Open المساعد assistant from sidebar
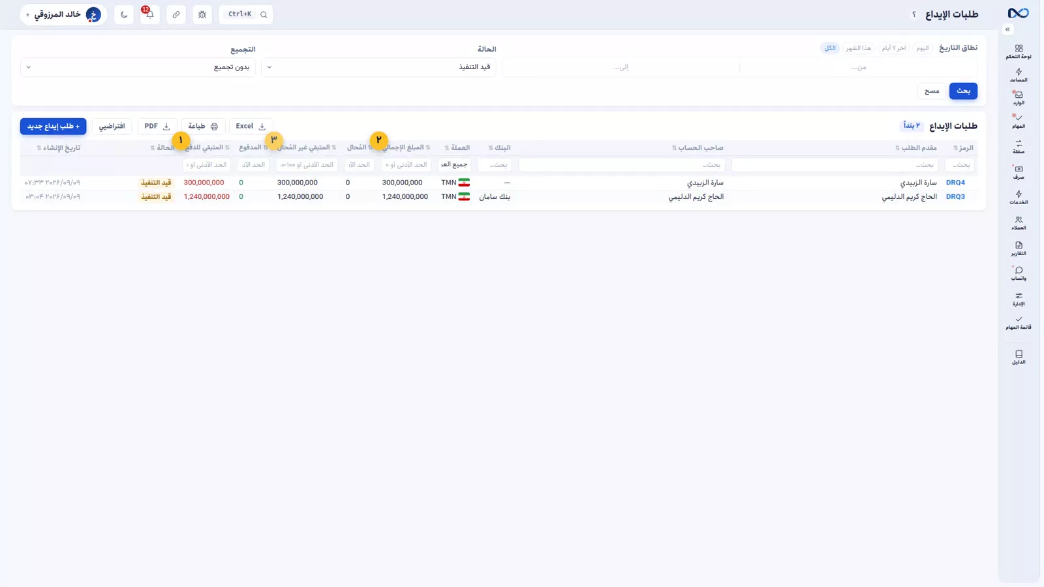 tap(1019, 75)
